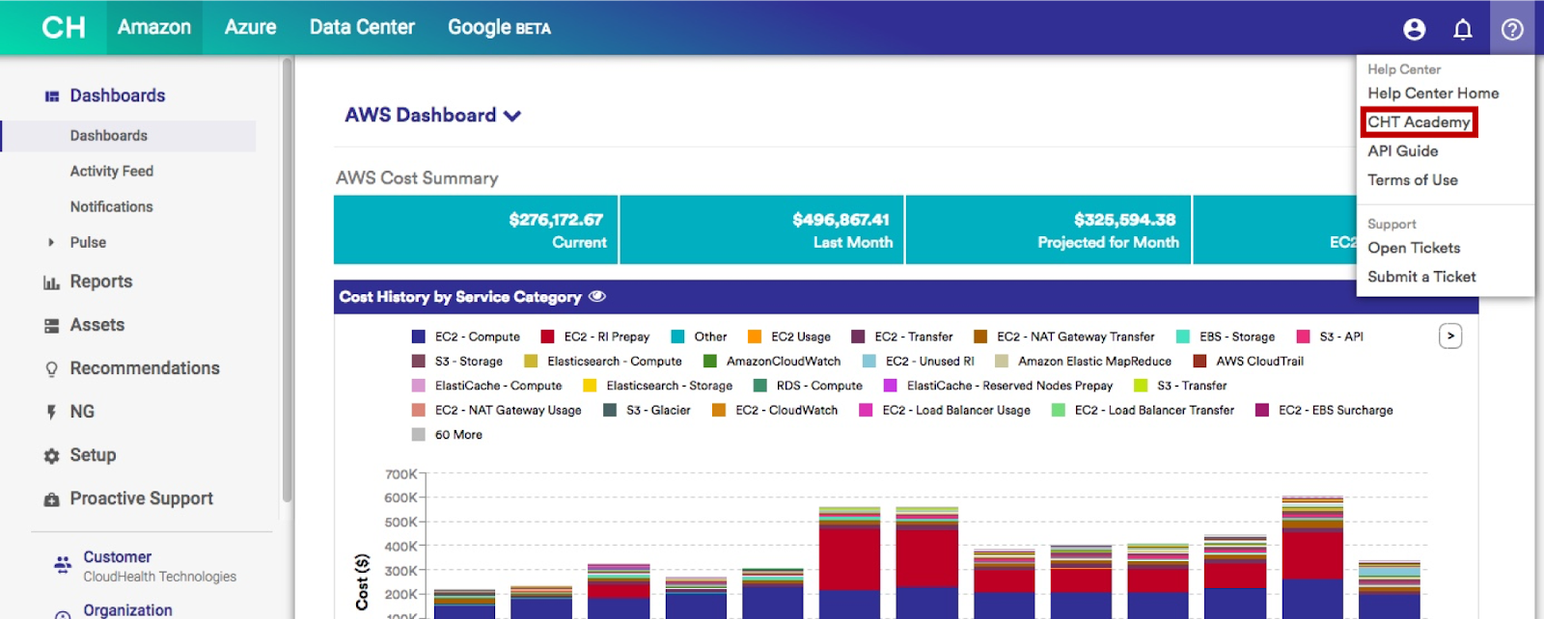1544x619 pixels.
Task: Select Open Tickets under Support
Action: [x=1414, y=248]
